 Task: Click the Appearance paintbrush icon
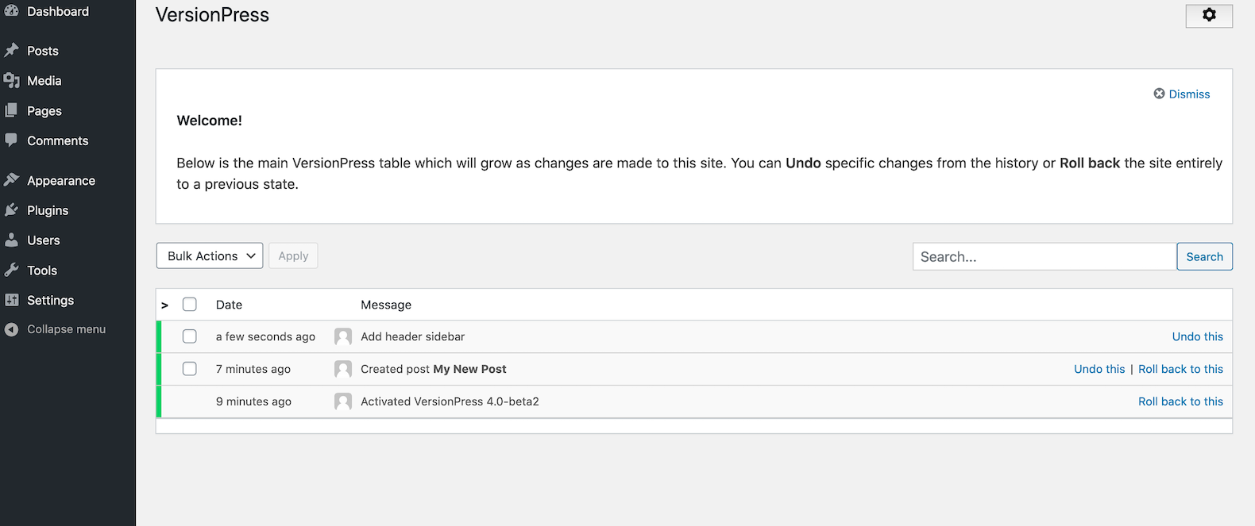click(x=11, y=180)
